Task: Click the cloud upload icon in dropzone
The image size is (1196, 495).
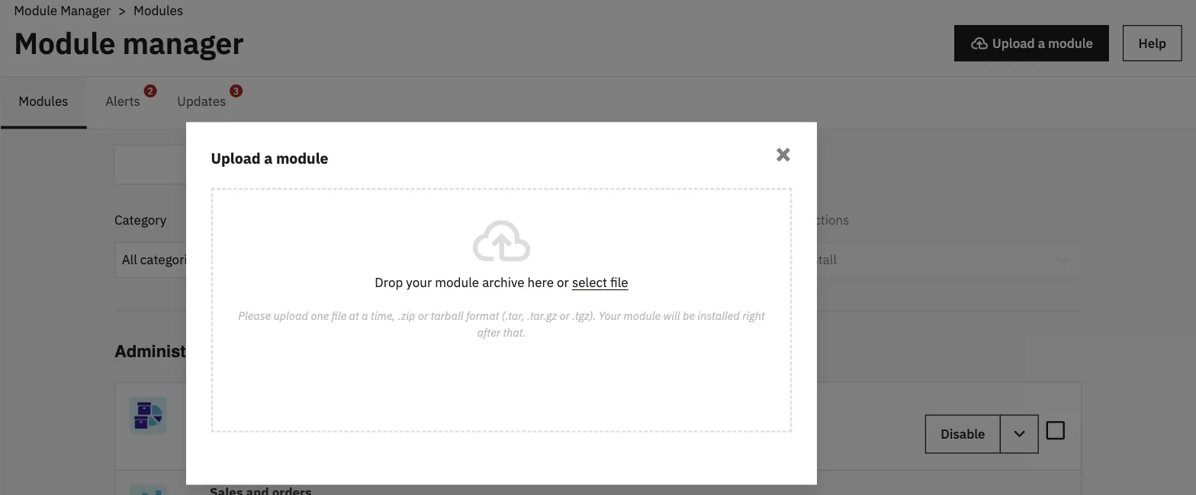Action: [501, 241]
